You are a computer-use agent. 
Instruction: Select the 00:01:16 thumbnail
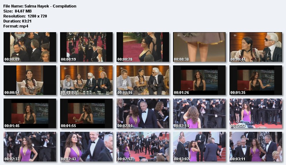(x=143, y=80)
